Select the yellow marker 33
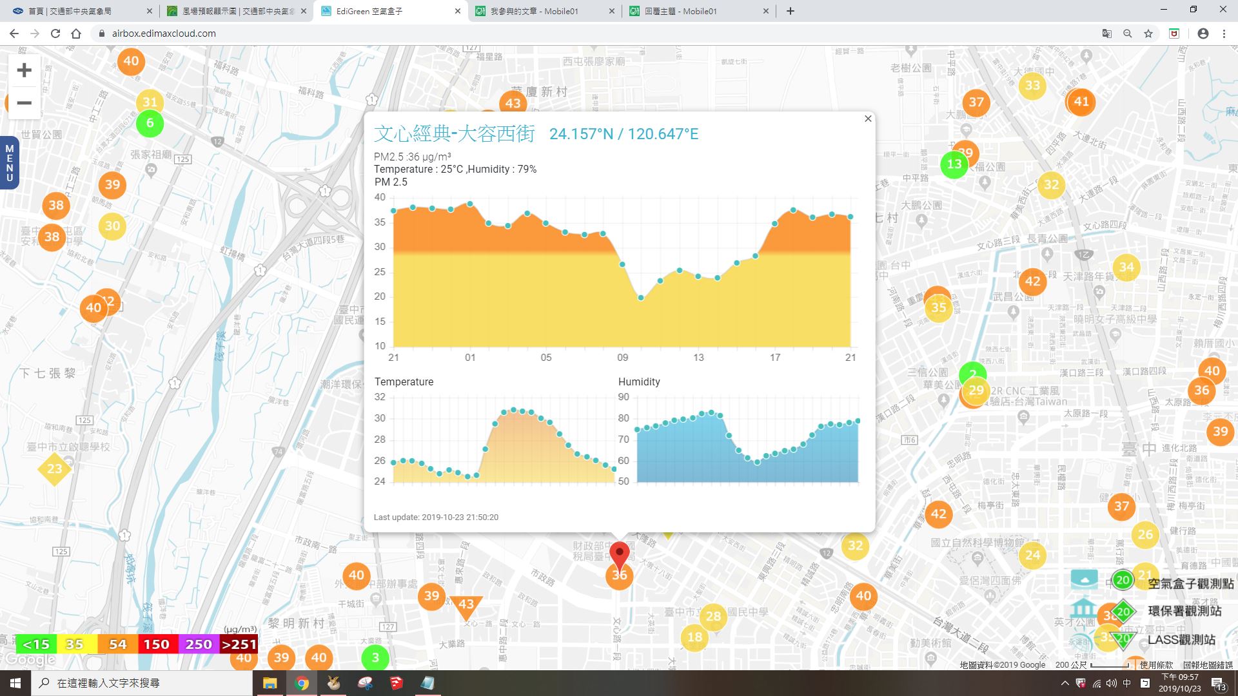1238x696 pixels. pyautogui.click(x=1032, y=85)
